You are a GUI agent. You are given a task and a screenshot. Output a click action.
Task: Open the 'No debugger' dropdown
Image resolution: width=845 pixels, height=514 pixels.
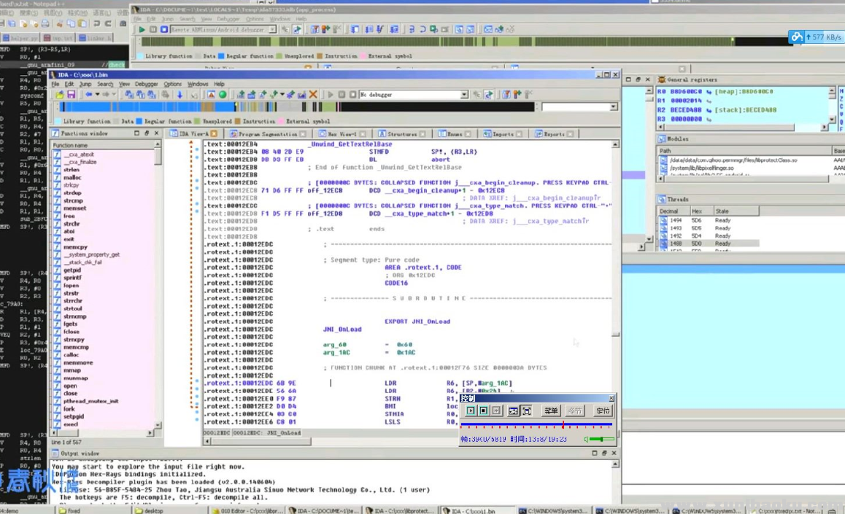pos(463,95)
